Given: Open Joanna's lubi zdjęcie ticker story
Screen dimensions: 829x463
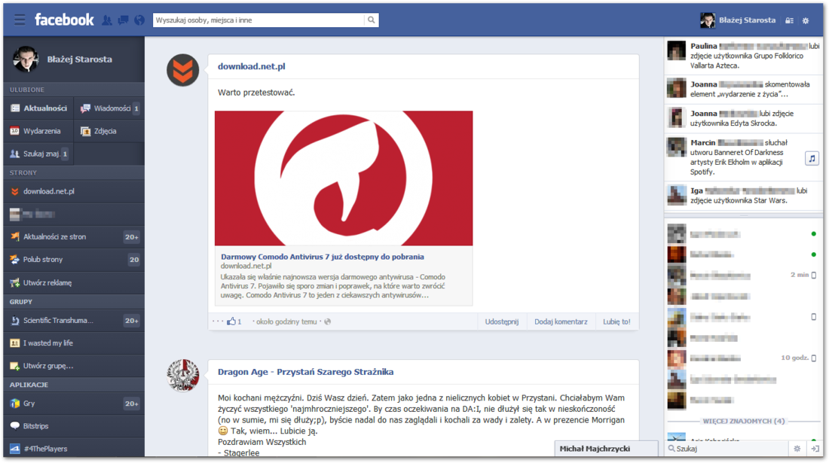Looking at the screenshot, I should point(743,118).
